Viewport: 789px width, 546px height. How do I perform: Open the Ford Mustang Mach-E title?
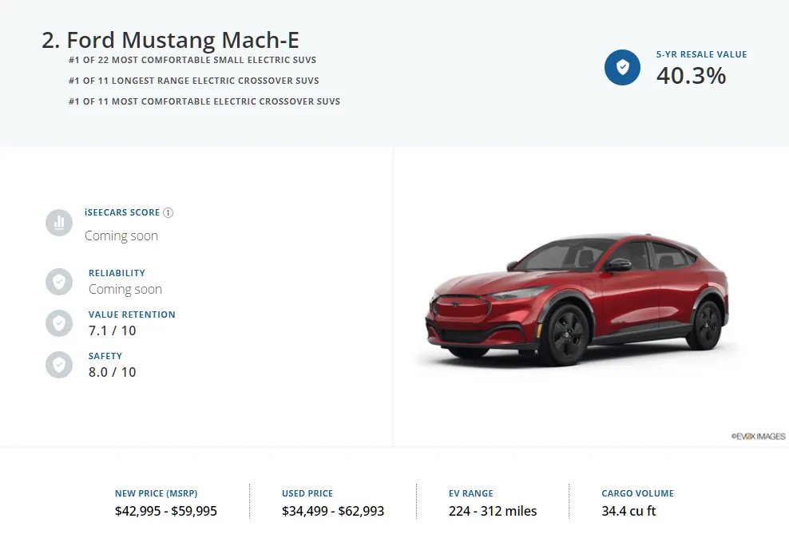pyautogui.click(x=171, y=40)
